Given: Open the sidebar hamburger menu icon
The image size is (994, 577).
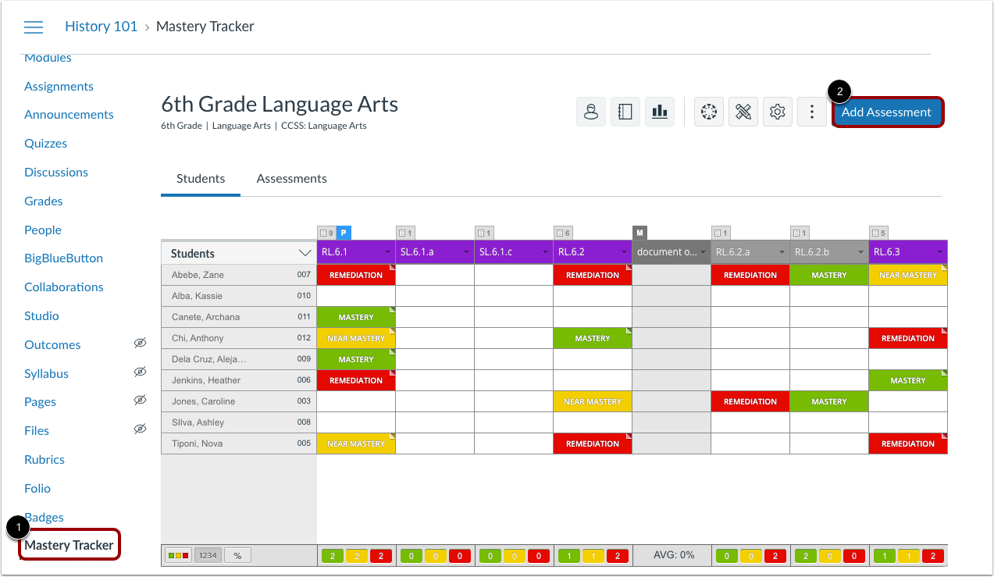Looking at the screenshot, I should click(x=33, y=26).
